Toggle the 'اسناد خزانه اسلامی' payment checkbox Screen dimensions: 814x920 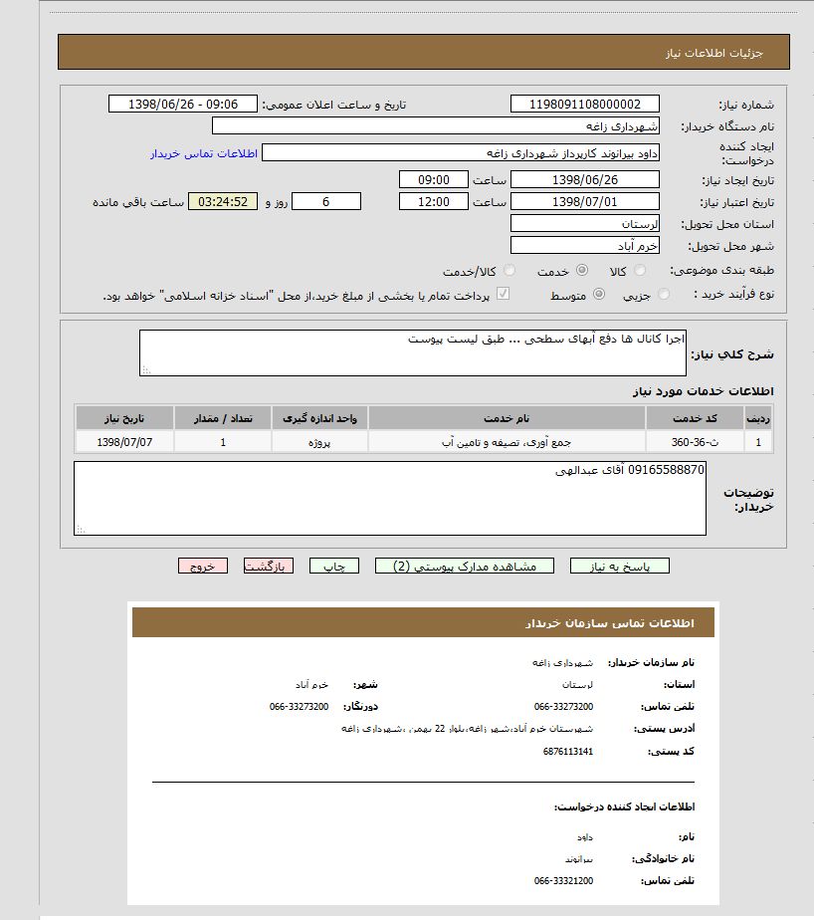[504, 295]
